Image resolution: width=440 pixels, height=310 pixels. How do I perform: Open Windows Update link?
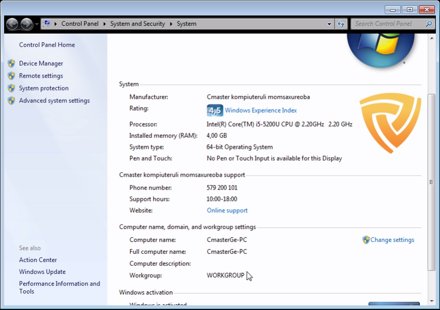pyautogui.click(x=42, y=272)
